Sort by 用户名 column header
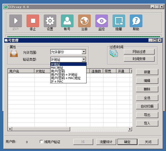This screenshot has height=151, width=166. (x=21, y=71)
